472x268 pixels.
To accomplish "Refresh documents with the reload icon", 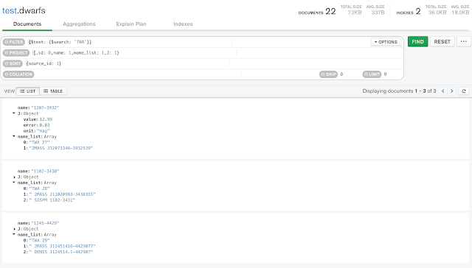I will tap(464, 91).
